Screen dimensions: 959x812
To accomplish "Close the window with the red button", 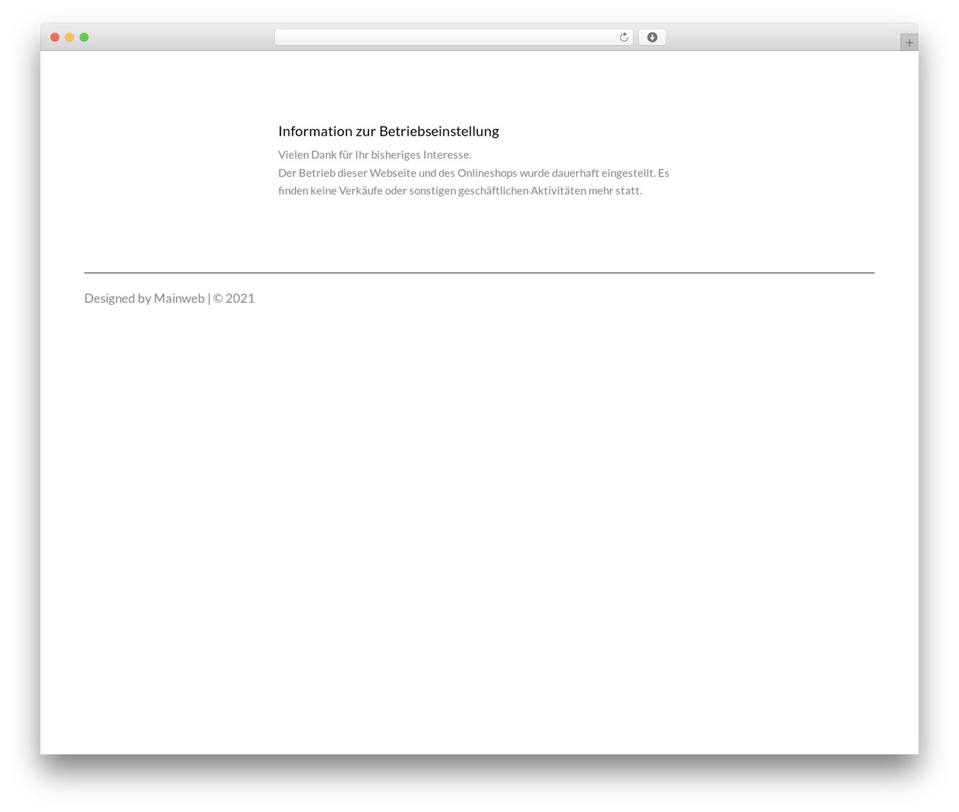I will click(x=55, y=37).
